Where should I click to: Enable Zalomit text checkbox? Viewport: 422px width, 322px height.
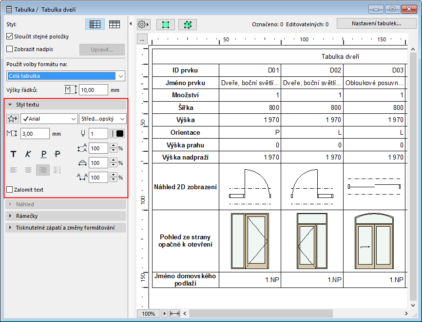pos(9,190)
